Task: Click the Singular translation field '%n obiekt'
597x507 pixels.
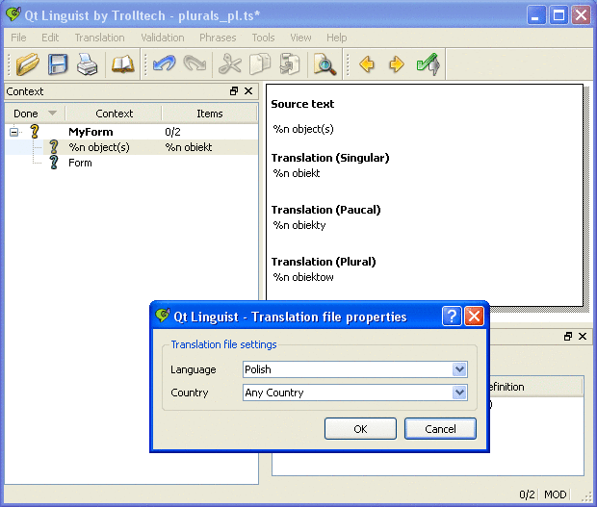Action: (297, 173)
